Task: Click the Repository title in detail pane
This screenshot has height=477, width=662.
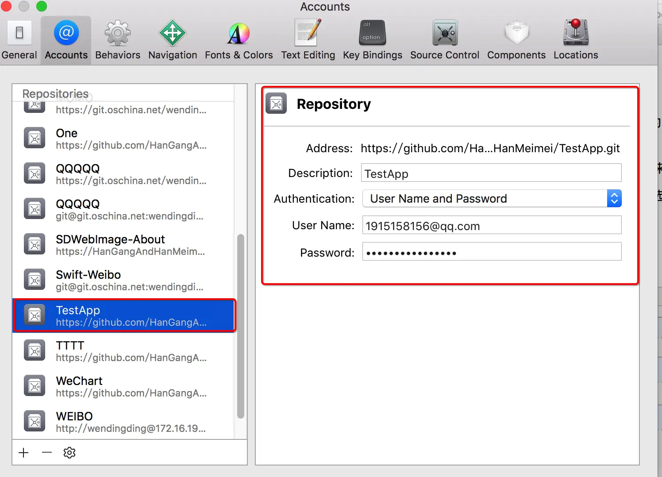Action: pos(334,104)
